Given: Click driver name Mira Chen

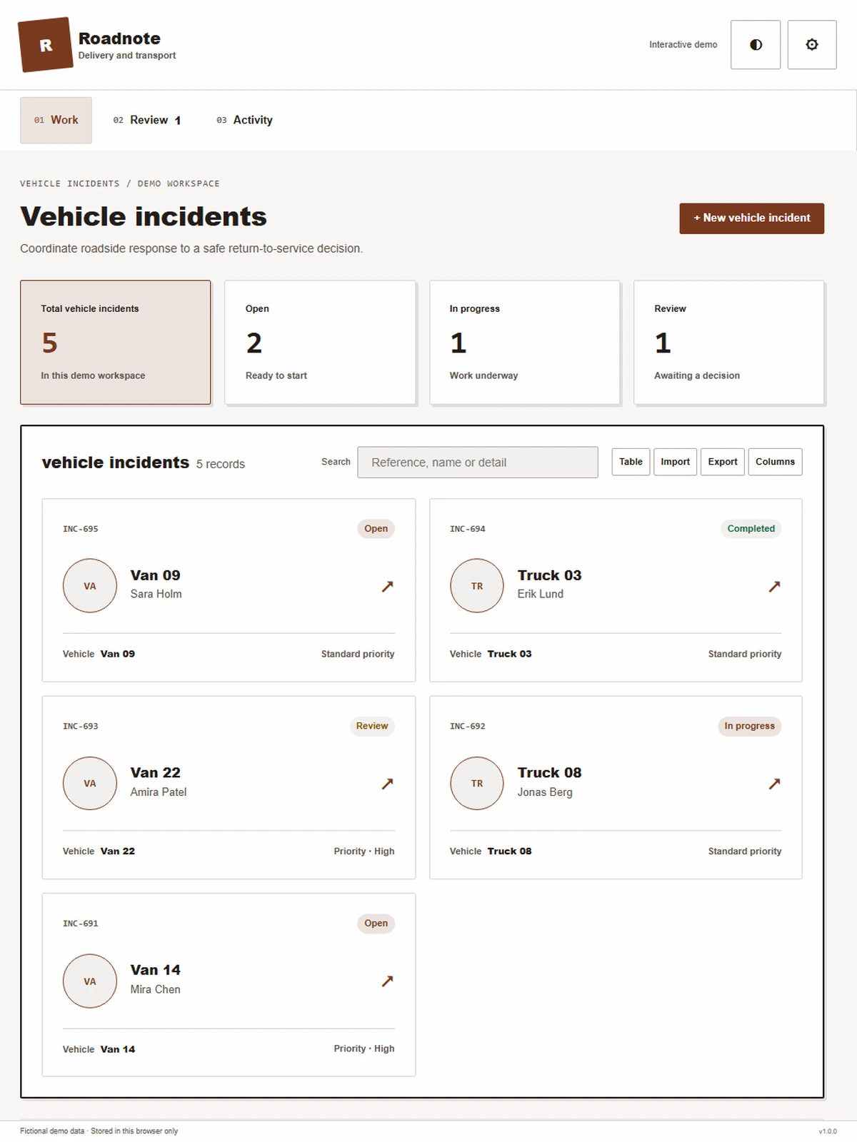Looking at the screenshot, I should 155,989.
